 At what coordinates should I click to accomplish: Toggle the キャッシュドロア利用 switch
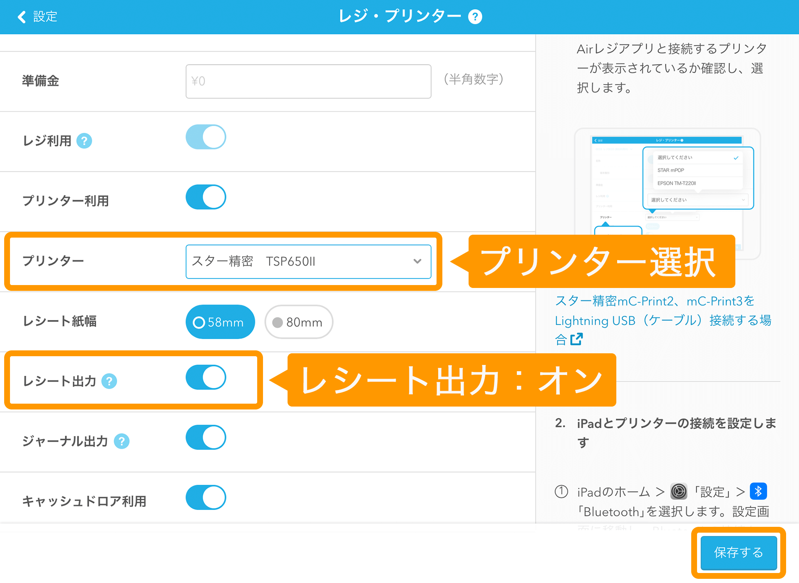pyautogui.click(x=206, y=497)
